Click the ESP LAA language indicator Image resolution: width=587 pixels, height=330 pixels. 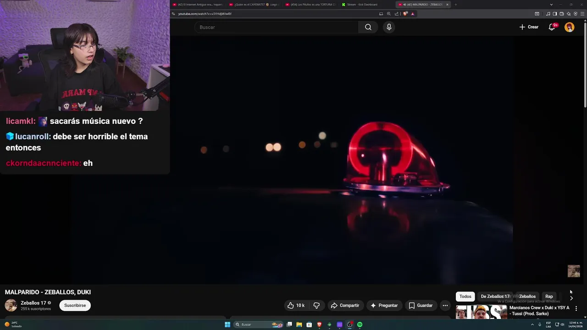(x=548, y=324)
